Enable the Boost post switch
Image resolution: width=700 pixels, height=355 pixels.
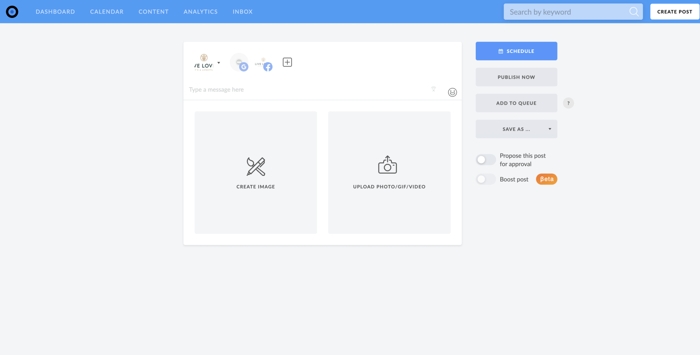486,179
